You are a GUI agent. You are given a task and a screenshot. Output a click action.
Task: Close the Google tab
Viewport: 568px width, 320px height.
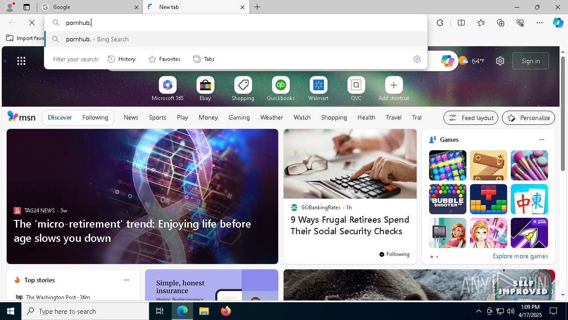click(x=136, y=7)
